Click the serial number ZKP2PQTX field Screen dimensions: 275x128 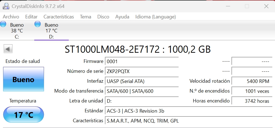coord(142,71)
